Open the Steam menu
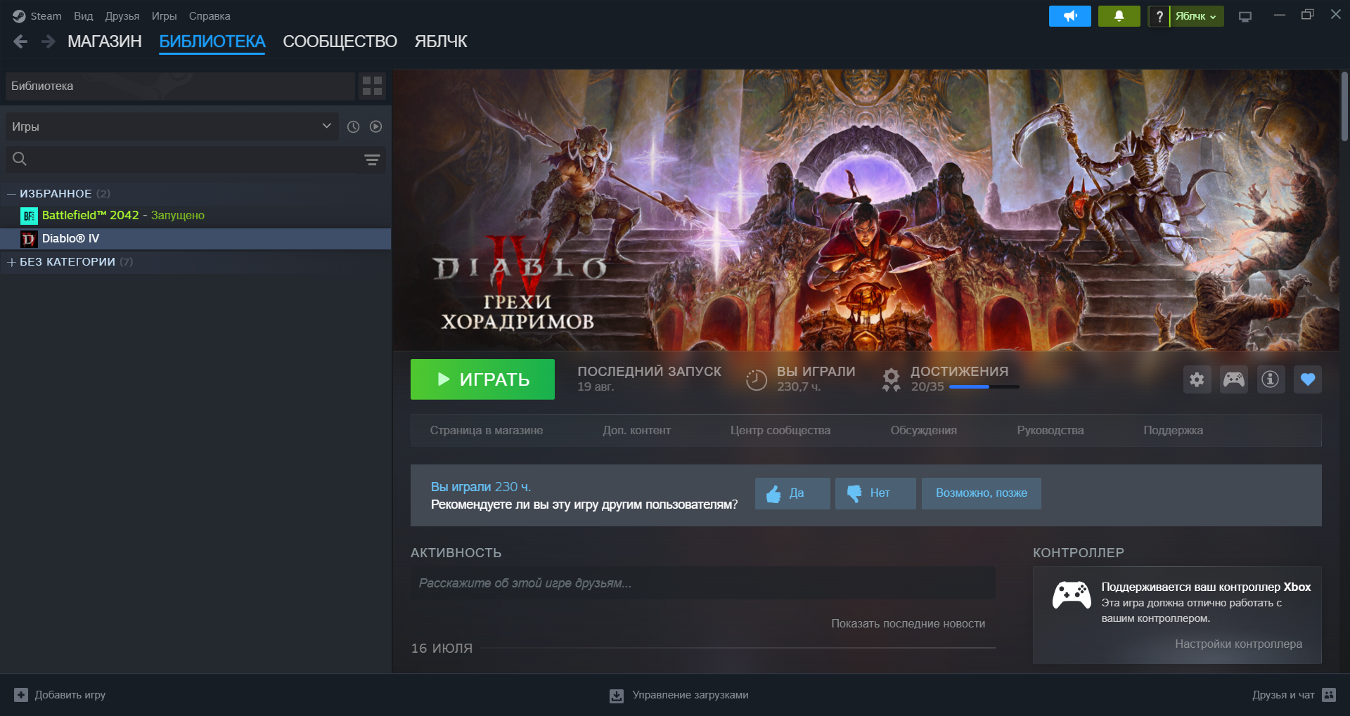 click(x=46, y=16)
